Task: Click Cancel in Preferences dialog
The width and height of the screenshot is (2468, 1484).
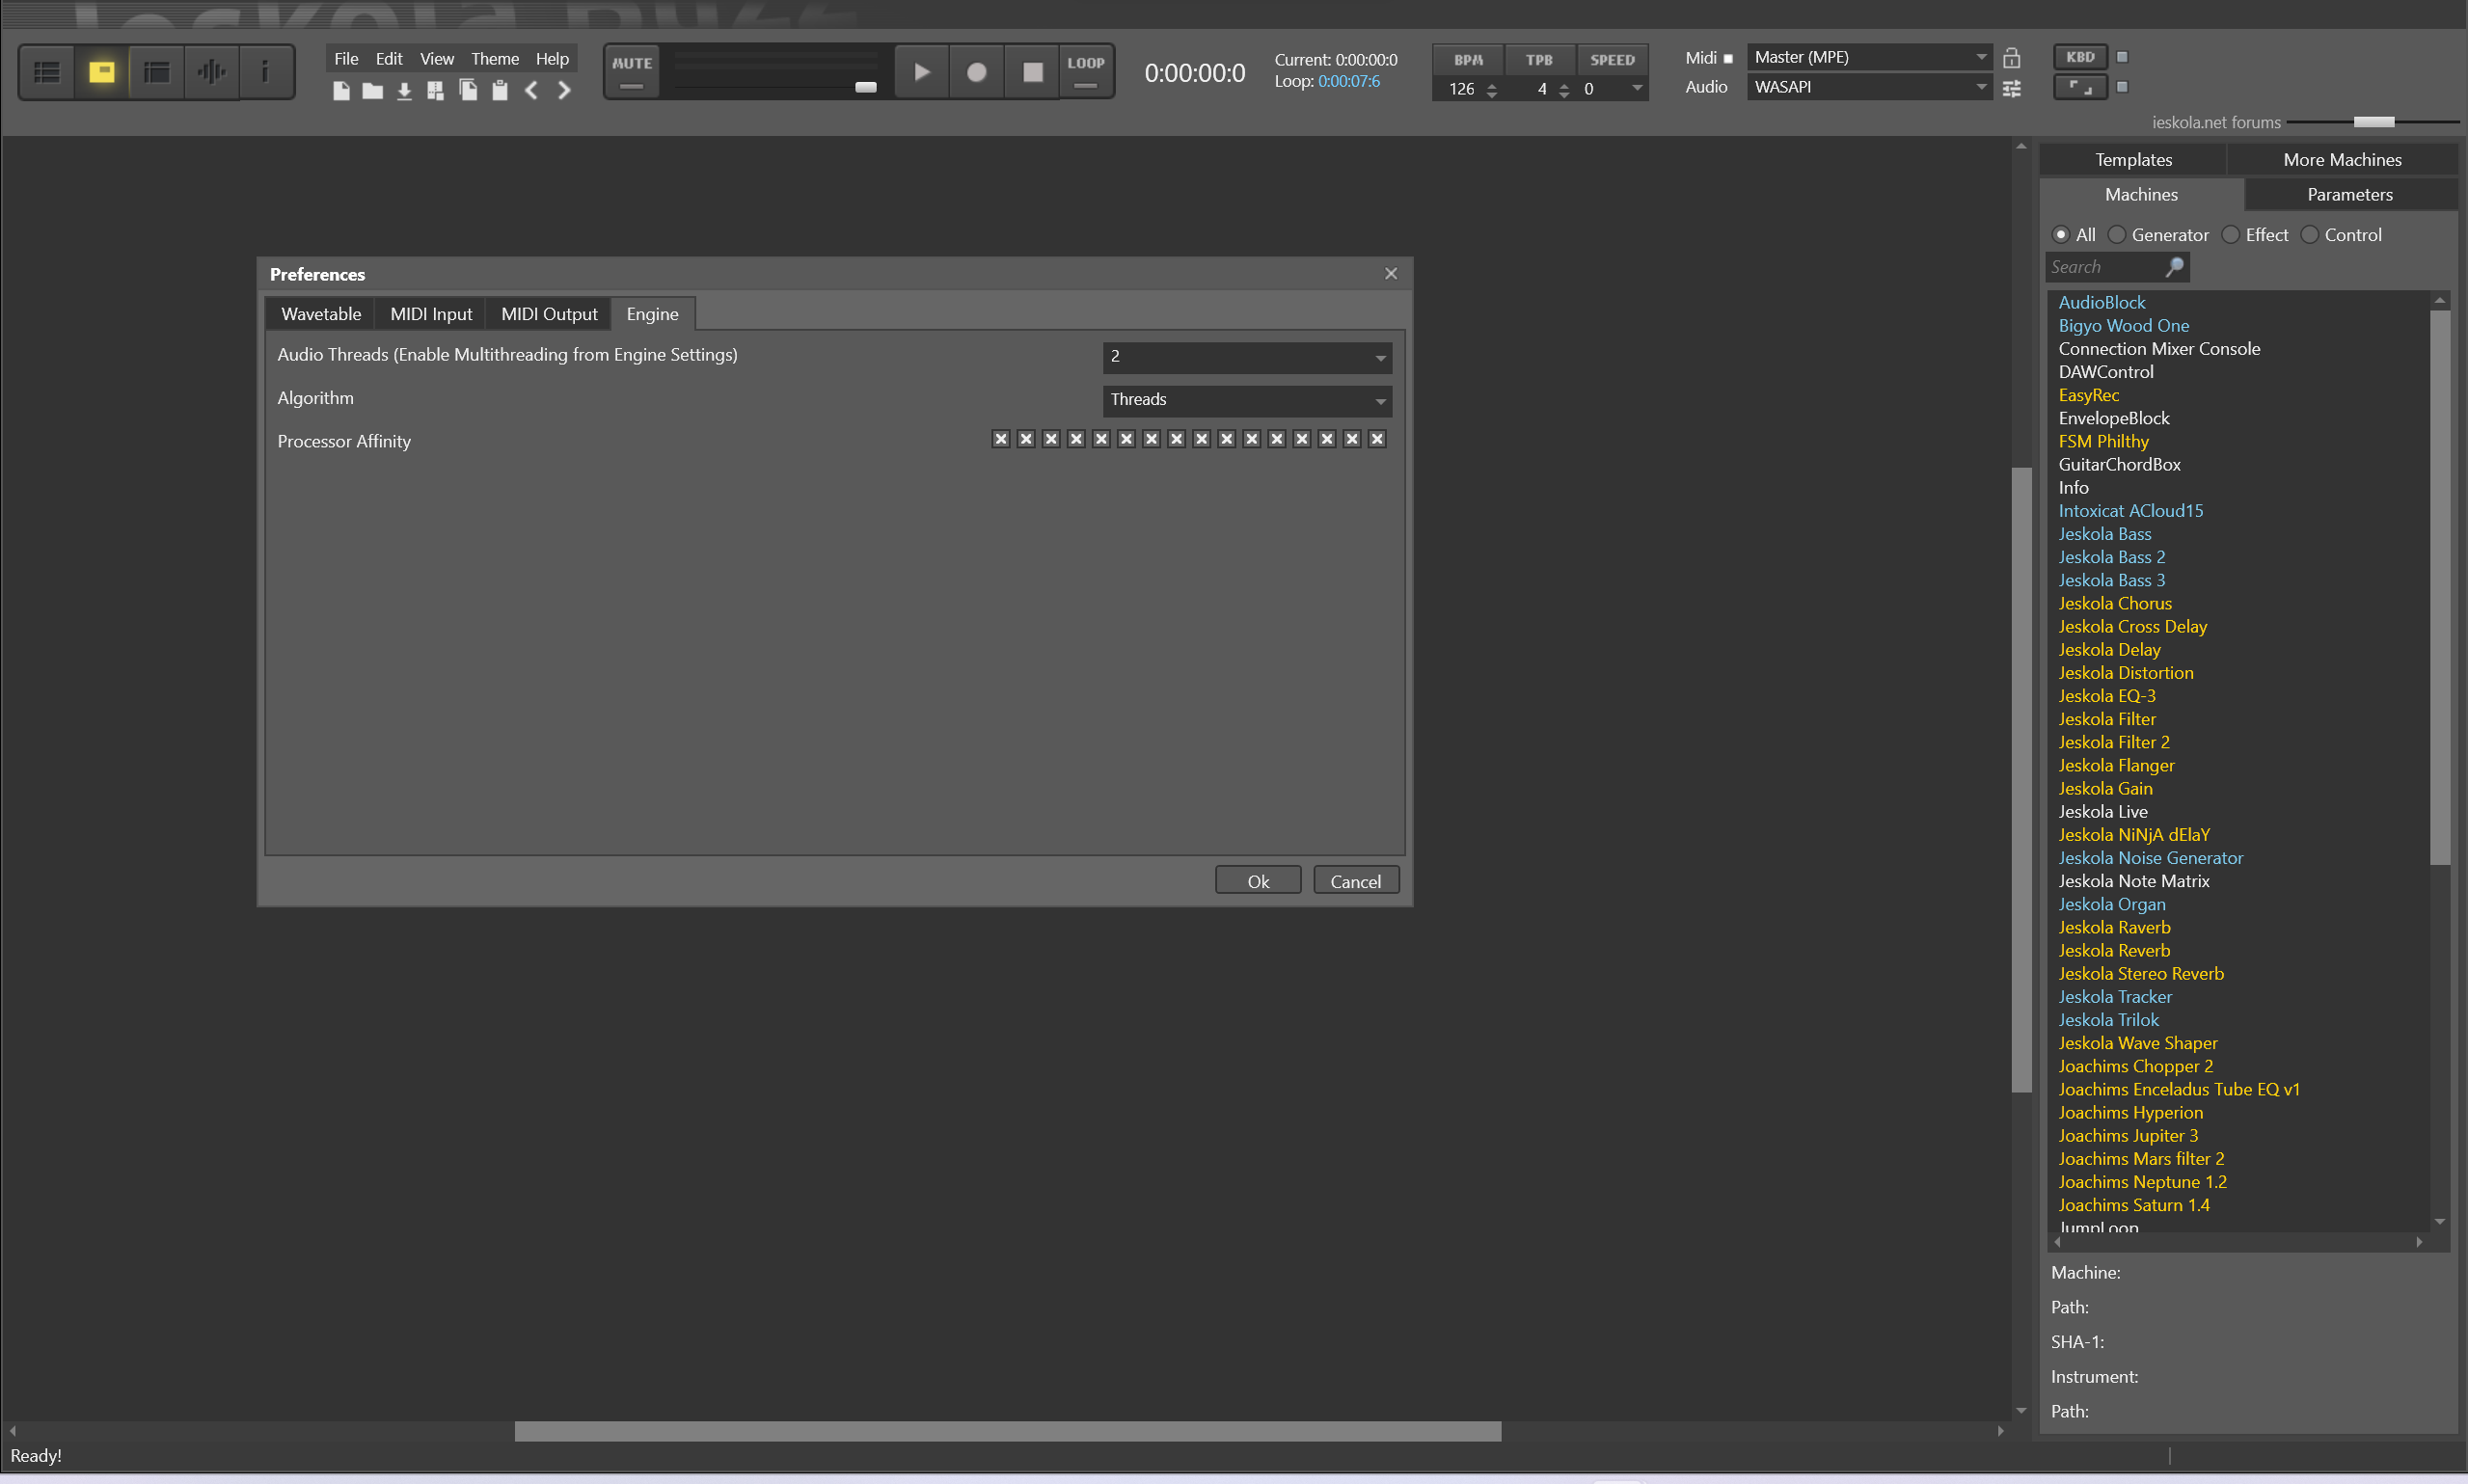Action: click(x=1355, y=881)
